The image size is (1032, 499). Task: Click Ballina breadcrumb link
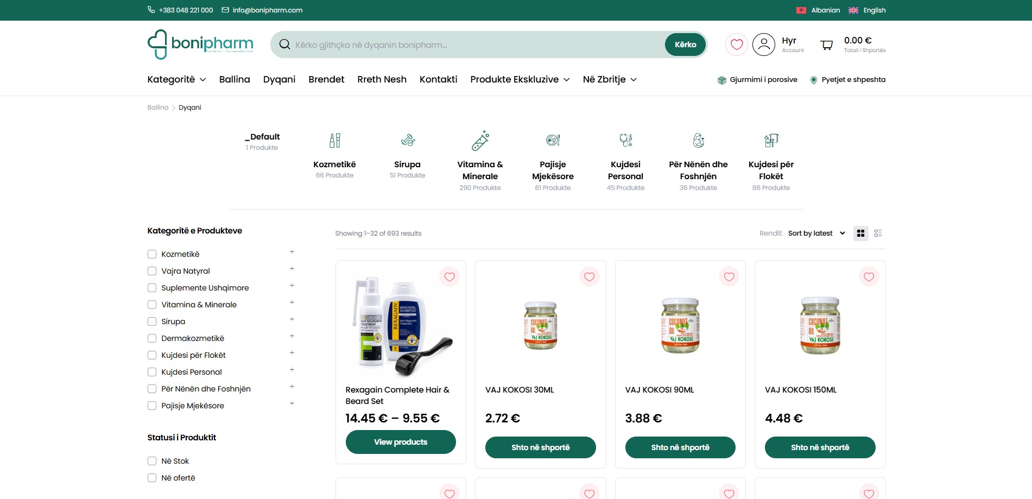pyautogui.click(x=158, y=108)
